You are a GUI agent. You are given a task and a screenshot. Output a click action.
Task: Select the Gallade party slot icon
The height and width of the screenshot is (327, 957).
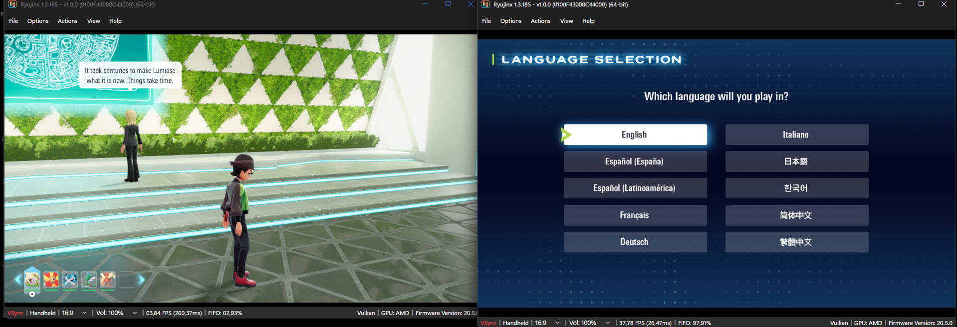(89, 279)
